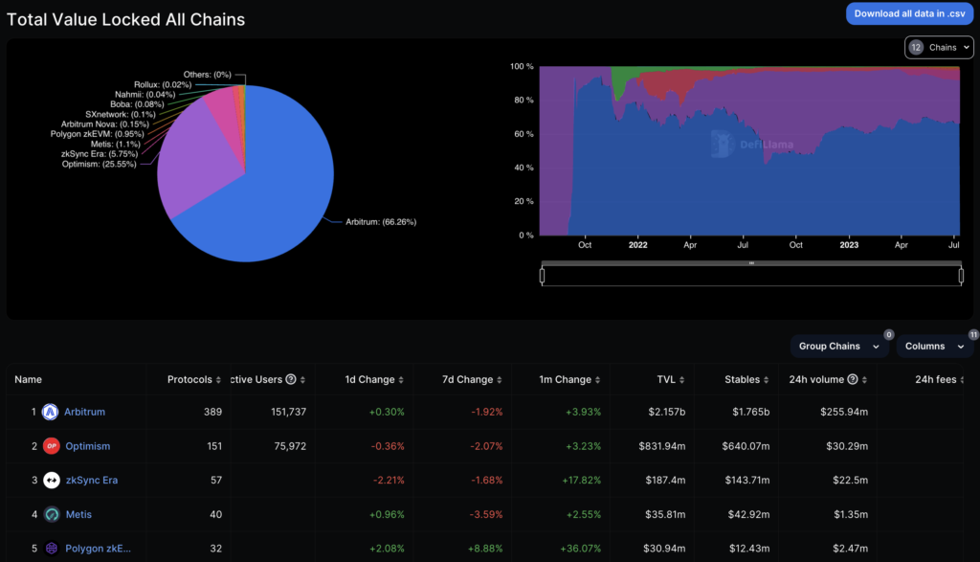Click the Nahmii: (0.04%) pie label
The width and height of the screenshot is (980, 562).
click(x=145, y=95)
